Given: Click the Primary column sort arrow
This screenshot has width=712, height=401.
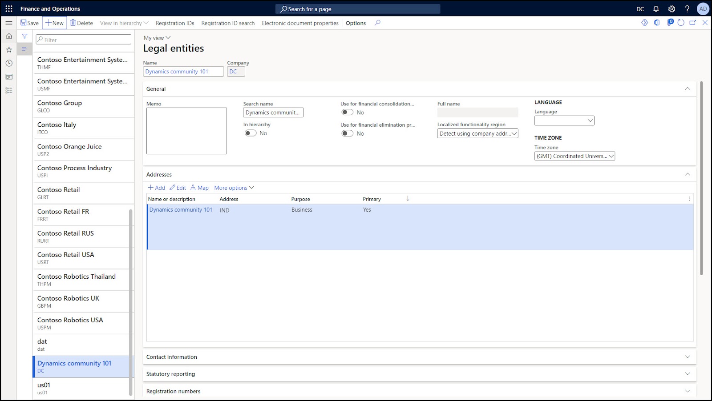Looking at the screenshot, I should [x=408, y=199].
